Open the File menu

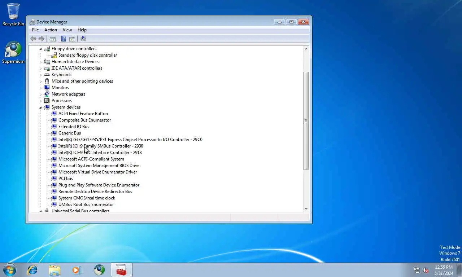(x=35, y=30)
